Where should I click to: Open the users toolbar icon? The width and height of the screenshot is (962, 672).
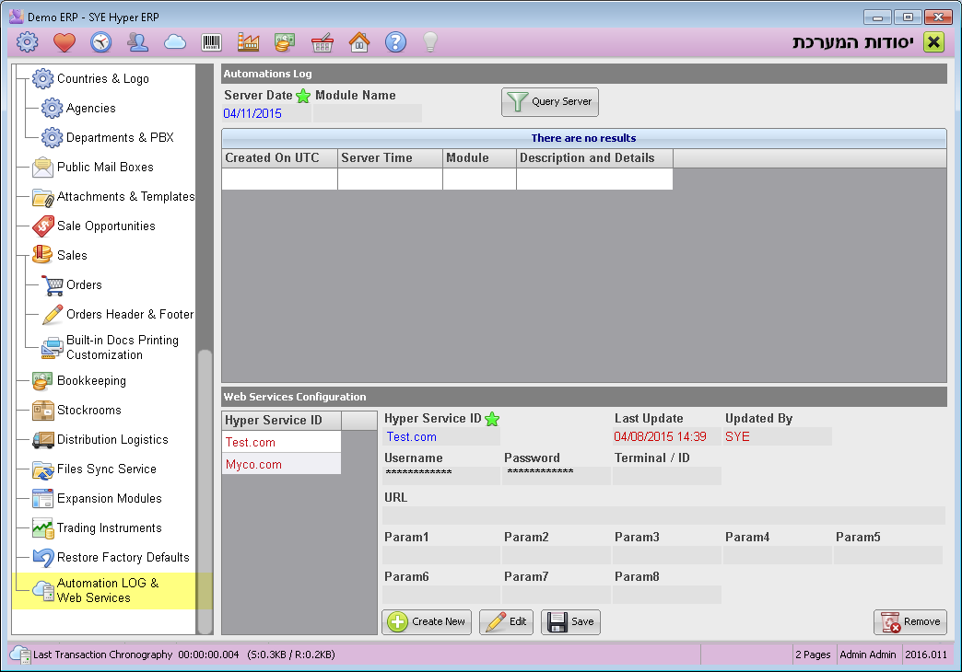(138, 42)
